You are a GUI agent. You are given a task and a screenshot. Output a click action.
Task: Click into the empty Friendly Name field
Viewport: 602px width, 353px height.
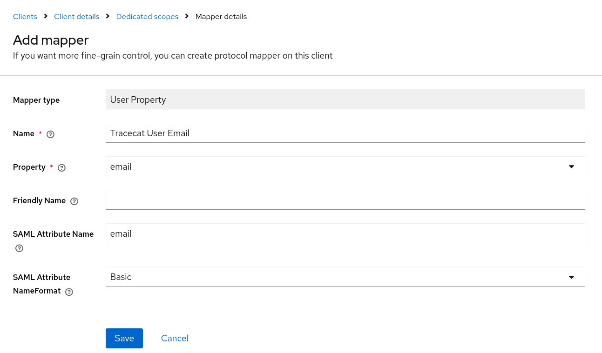[345, 200]
